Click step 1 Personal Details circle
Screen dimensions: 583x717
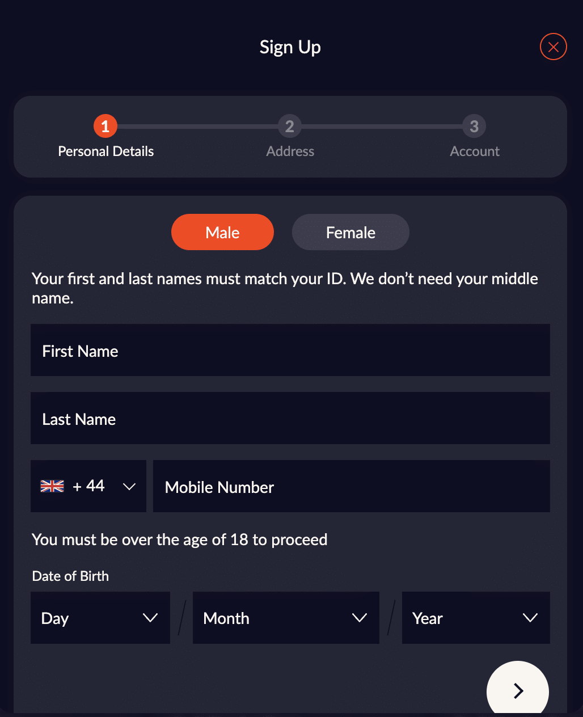(105, 126)
